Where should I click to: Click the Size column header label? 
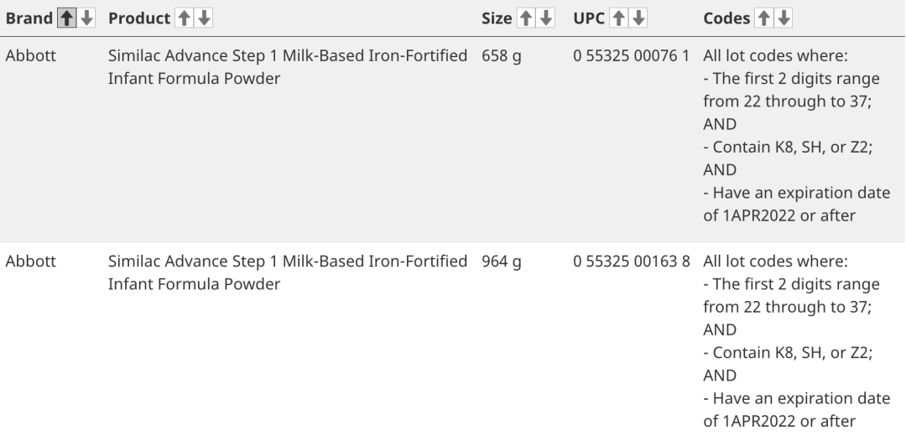[497, 18]
